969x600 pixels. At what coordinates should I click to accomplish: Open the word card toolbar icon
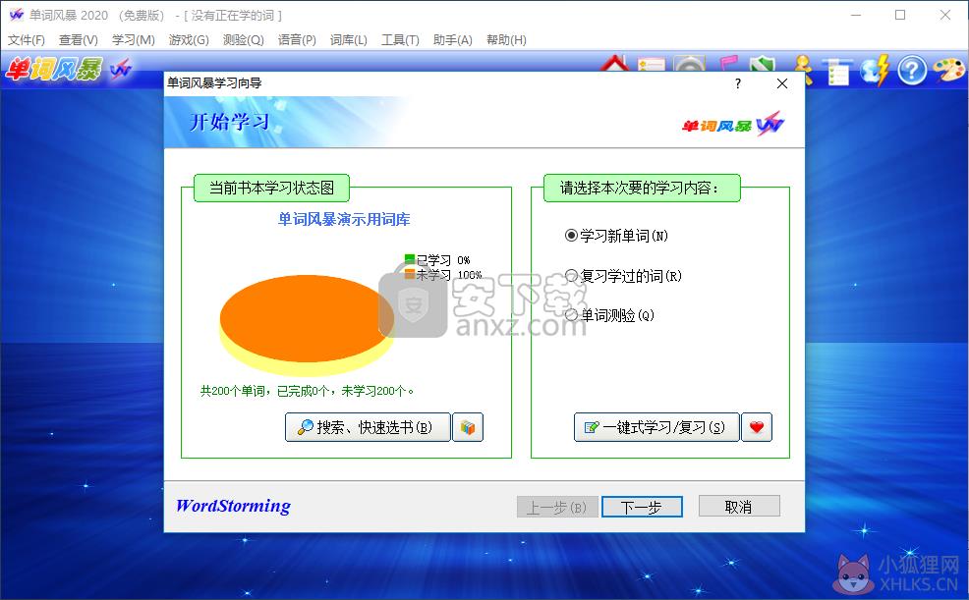(652, 64)
